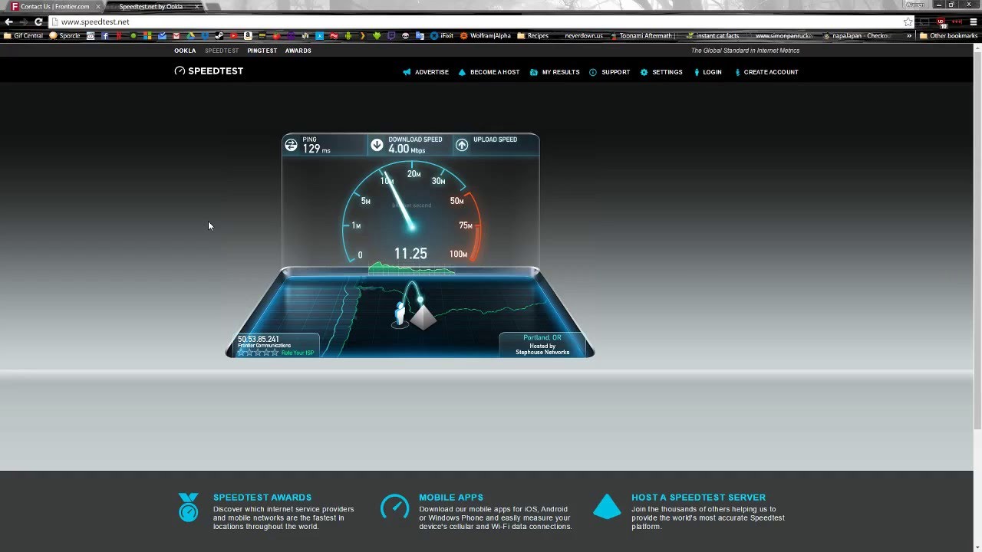Open the Support link

click(610, 72)
